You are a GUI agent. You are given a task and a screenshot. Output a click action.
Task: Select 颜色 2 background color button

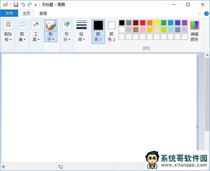pos(112,32)
